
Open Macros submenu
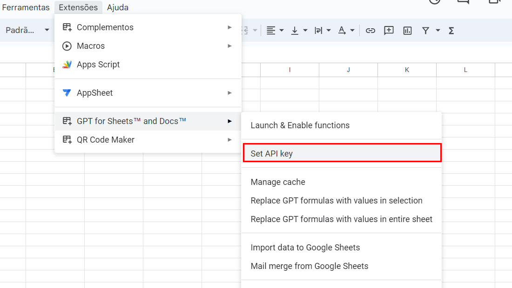click(148, 46)
